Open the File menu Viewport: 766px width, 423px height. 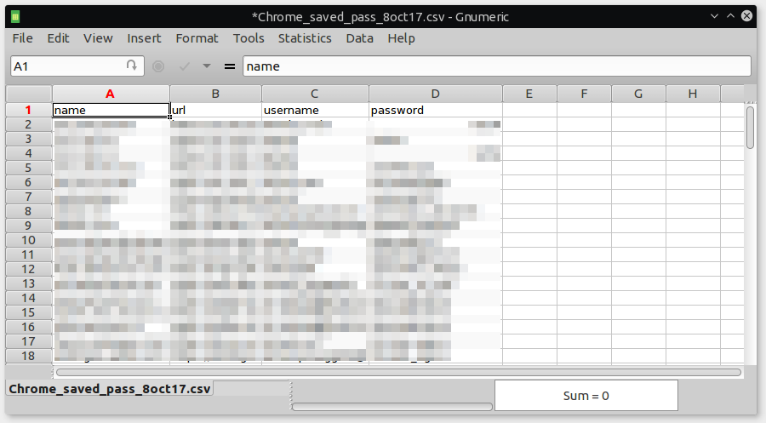pyautogui.click(x=22, y=38)
